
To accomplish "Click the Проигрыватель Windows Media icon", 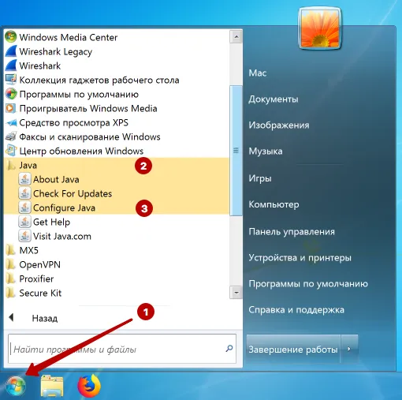I will click(11, 108).
